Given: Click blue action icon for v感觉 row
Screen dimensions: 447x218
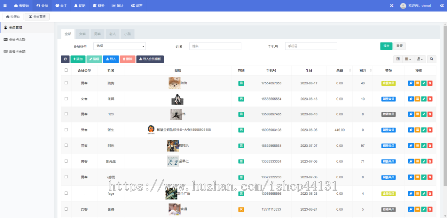Looking at the screenshot, I should [411, 177].
